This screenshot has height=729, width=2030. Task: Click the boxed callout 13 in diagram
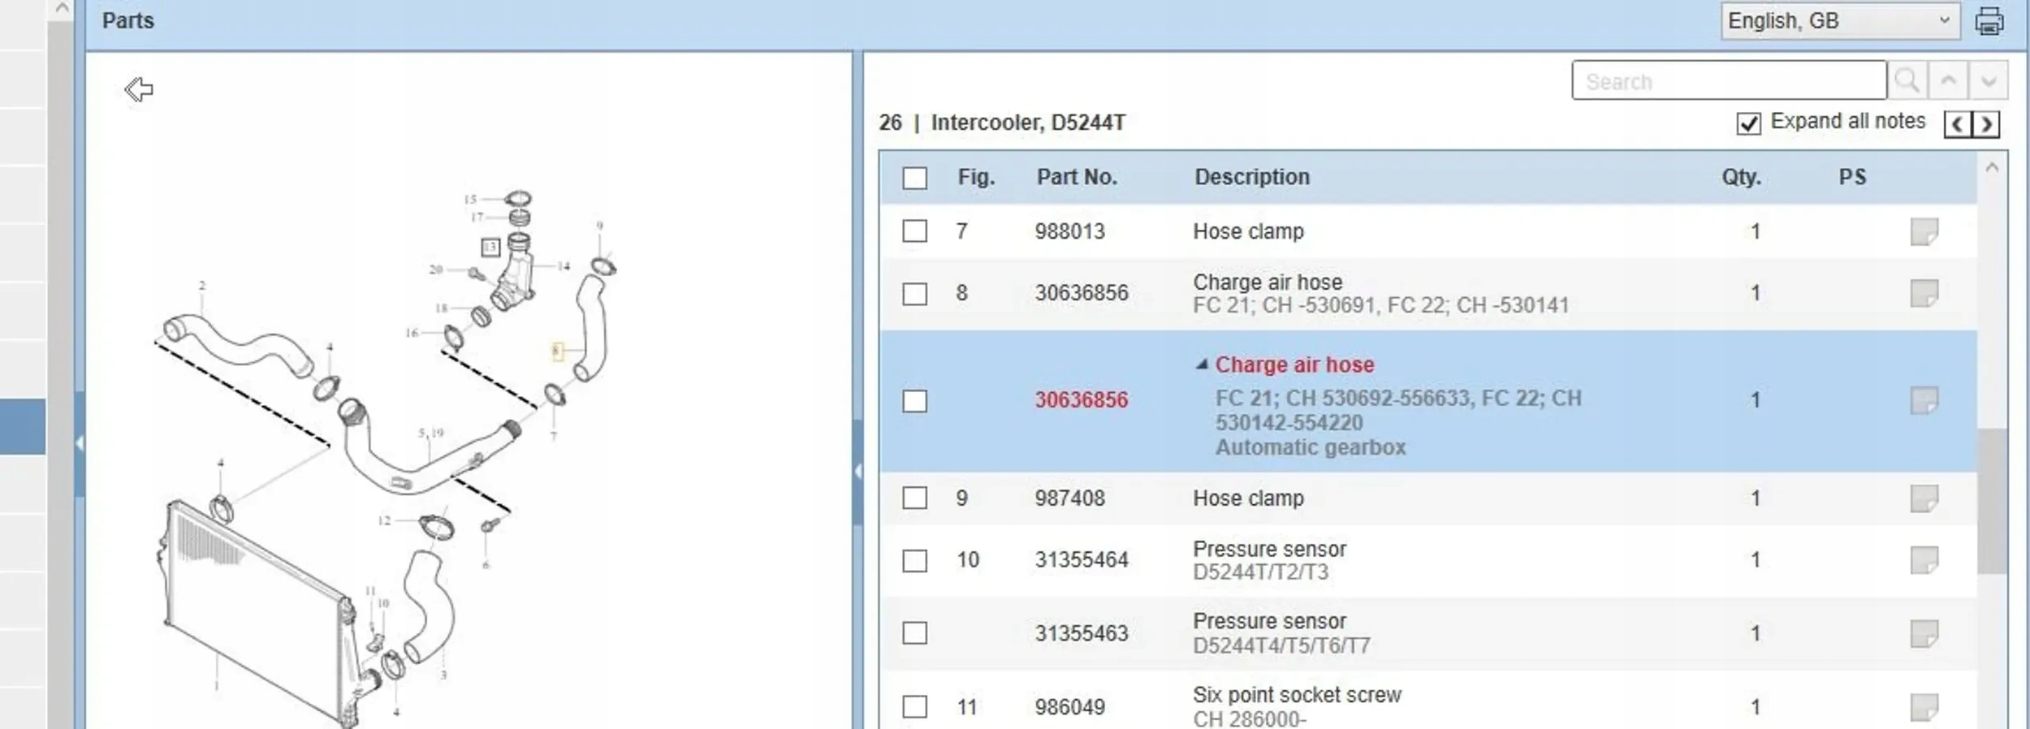[x=490, y=247]
